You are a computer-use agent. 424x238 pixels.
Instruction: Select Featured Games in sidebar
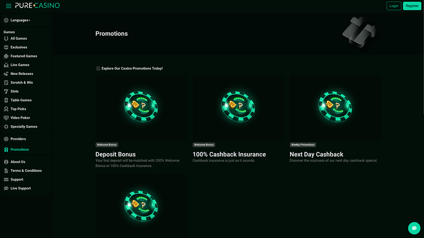coord(23,56)
